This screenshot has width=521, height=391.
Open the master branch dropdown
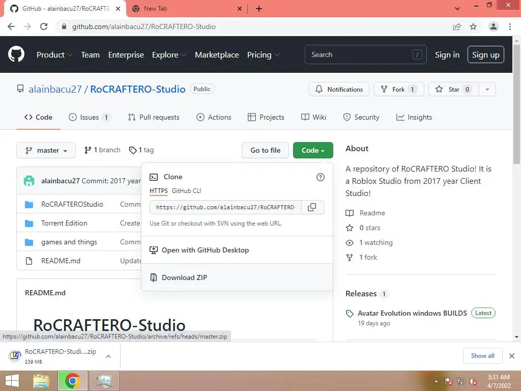pyautogui.click(x=46, y=150)
